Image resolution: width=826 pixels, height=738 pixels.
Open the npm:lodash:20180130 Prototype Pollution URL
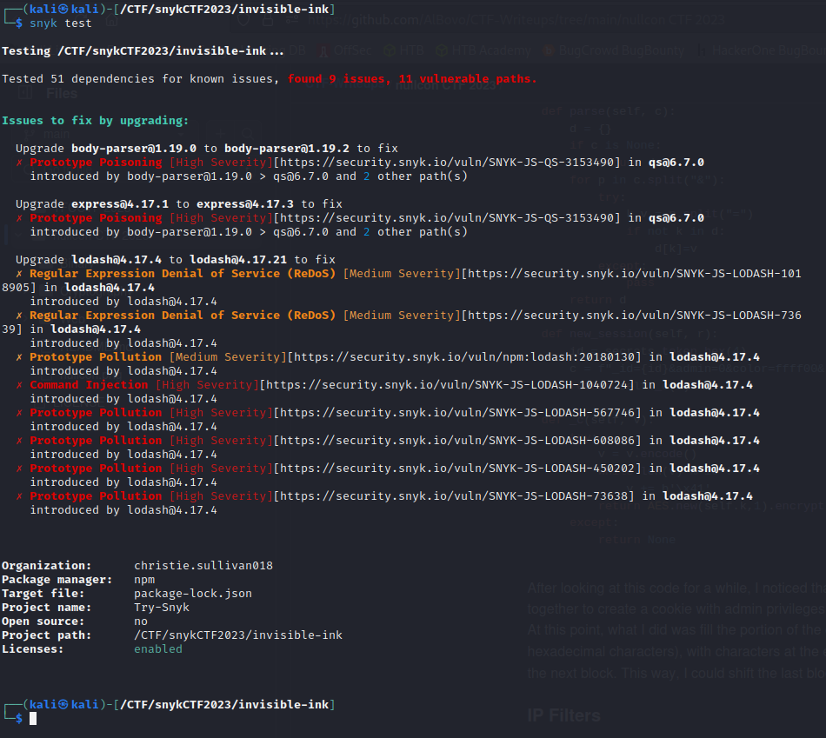(x=464, y=357)
